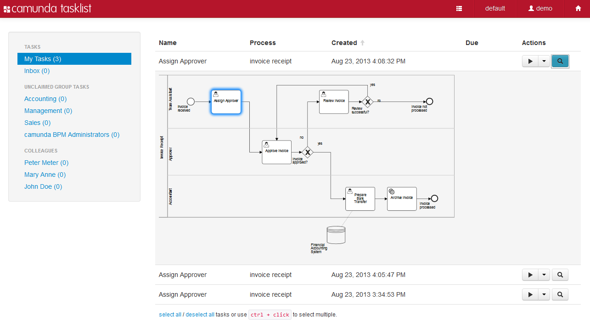Sort tasks by Created column header

pyautogui.click(x=344, y=43)
